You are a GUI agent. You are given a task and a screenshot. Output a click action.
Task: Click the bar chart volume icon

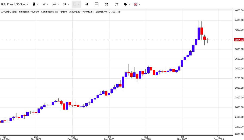point(86,4)
